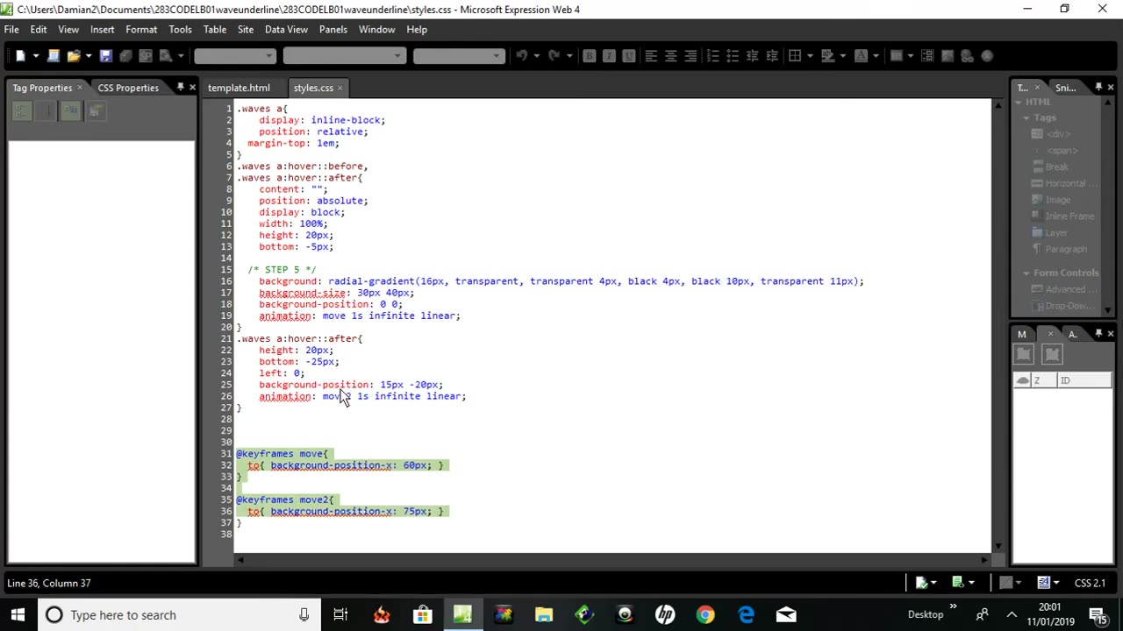Click the Highlight color icon
The image size is (1123, 631).
(x=828, y=56)
